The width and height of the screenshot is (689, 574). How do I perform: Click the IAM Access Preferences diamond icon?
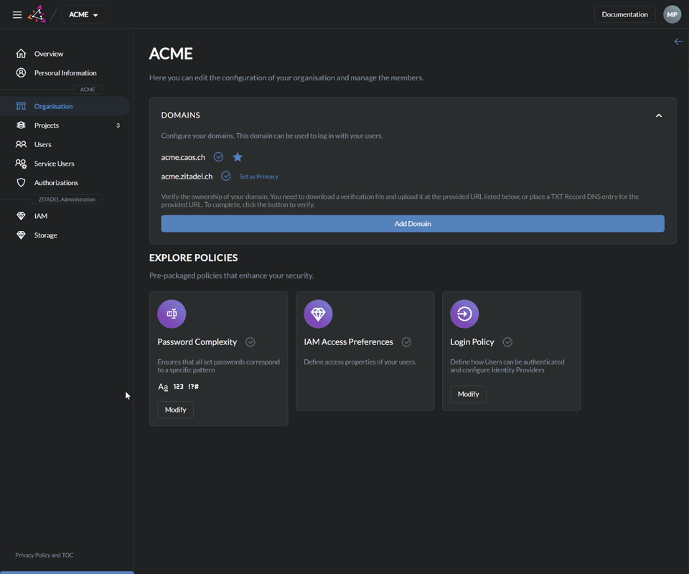(318, 314)
